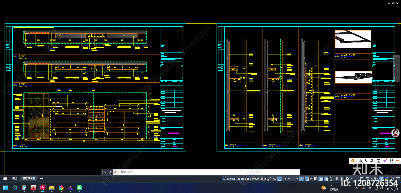Select the 墙身节点图 layout tab

[29, 178]
